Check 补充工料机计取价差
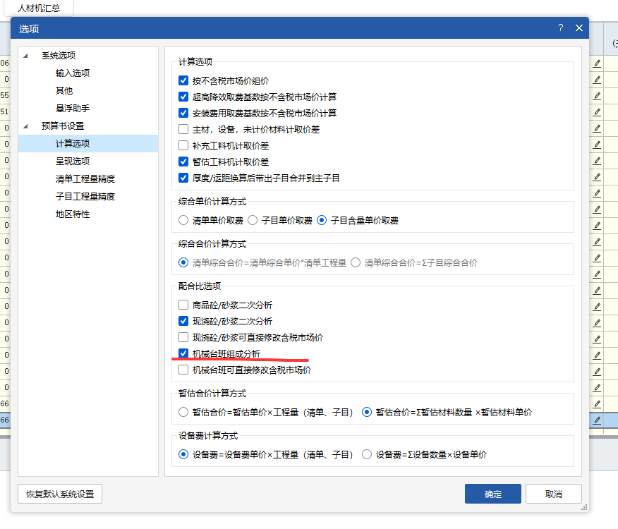Viewport: 618px width, 529px height. pos(183,145)
